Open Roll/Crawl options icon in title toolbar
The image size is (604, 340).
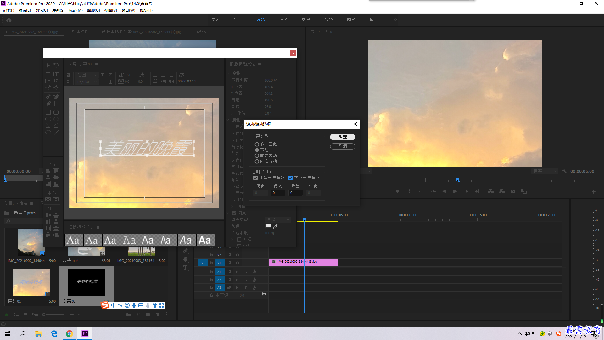click(x=68, y=82)
